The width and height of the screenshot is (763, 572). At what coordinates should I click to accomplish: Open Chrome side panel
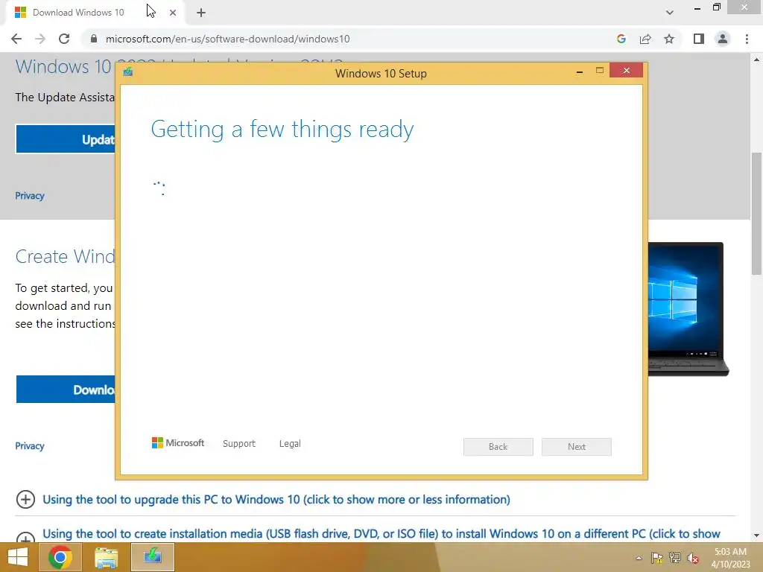tap(699, 39)
